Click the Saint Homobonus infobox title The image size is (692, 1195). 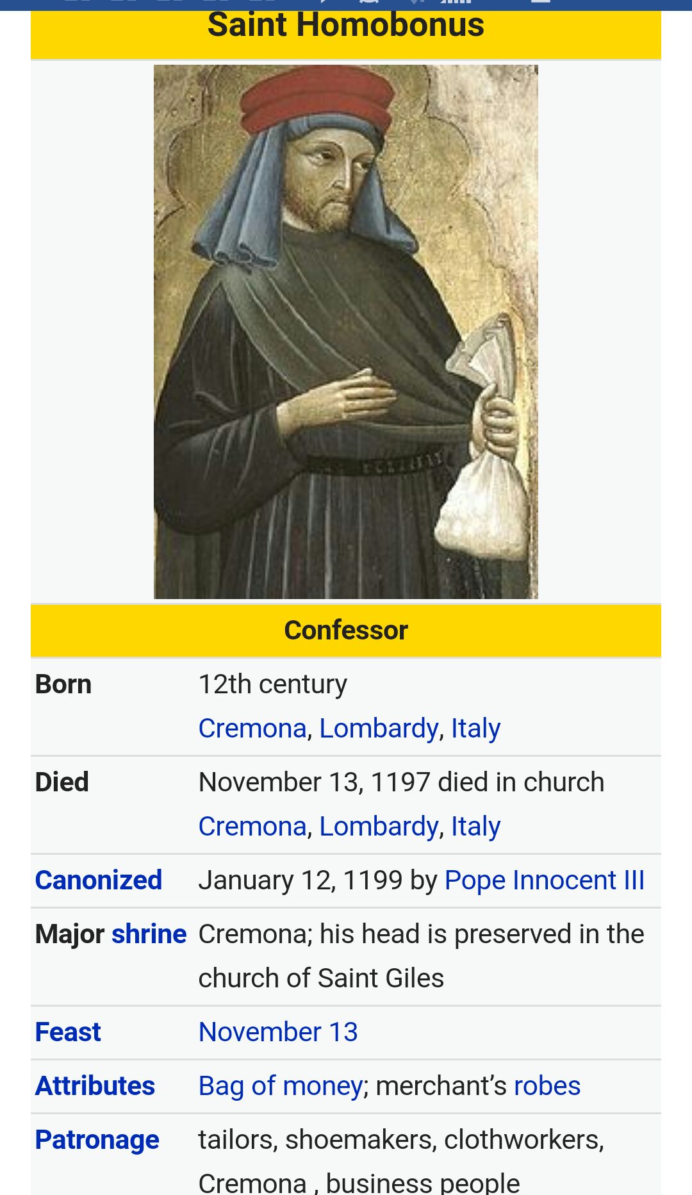click(345, 26)
